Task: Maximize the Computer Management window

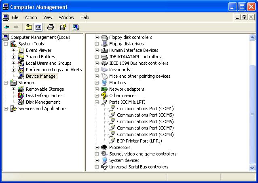Action: [242, 7]
